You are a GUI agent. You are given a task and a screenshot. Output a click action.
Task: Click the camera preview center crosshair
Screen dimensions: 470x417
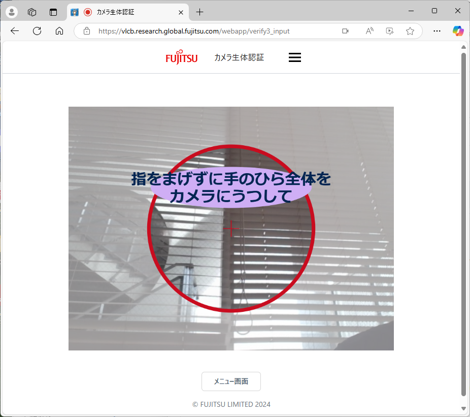231,229
